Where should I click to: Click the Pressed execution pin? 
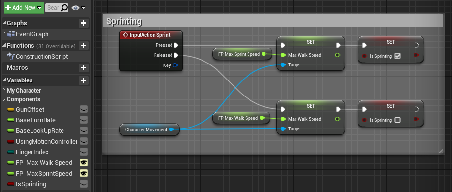pyautogui.click(x=176, y=45)
